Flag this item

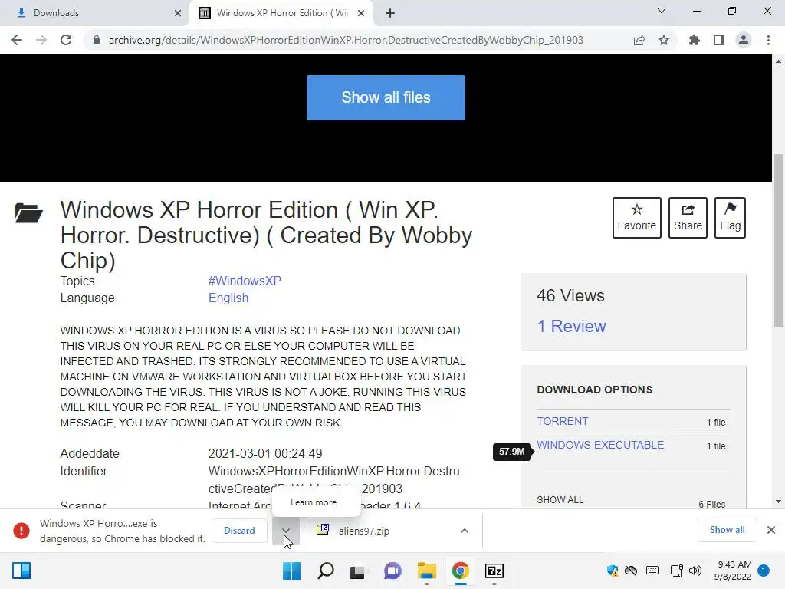tap(730, 217)
